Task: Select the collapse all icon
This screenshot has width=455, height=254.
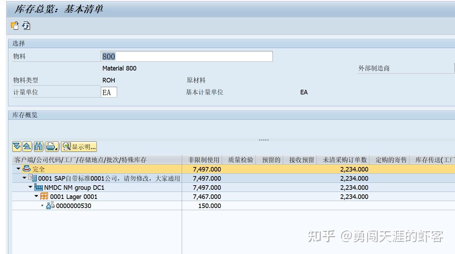Action: click(x=27, y=146)
